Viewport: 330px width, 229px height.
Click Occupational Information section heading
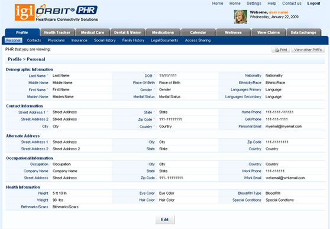tap(30, 158)
